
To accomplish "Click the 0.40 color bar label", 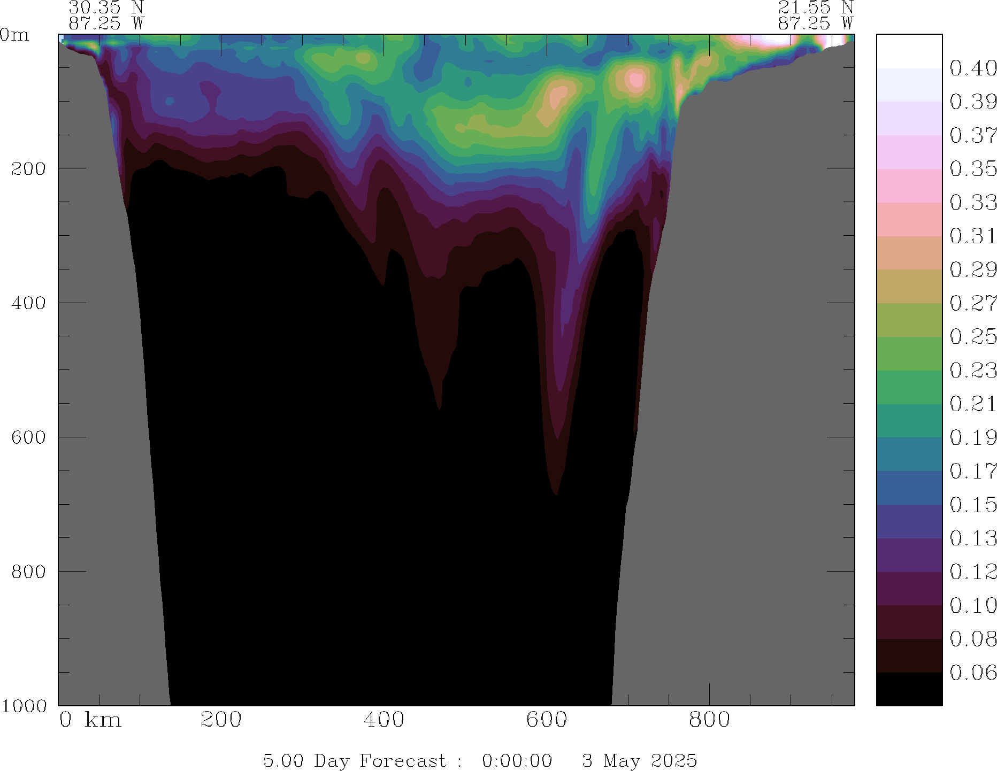I will [973, 68].
